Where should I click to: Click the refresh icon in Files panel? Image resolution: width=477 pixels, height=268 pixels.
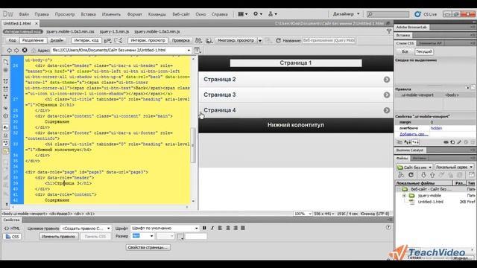(x=411, y=175)
